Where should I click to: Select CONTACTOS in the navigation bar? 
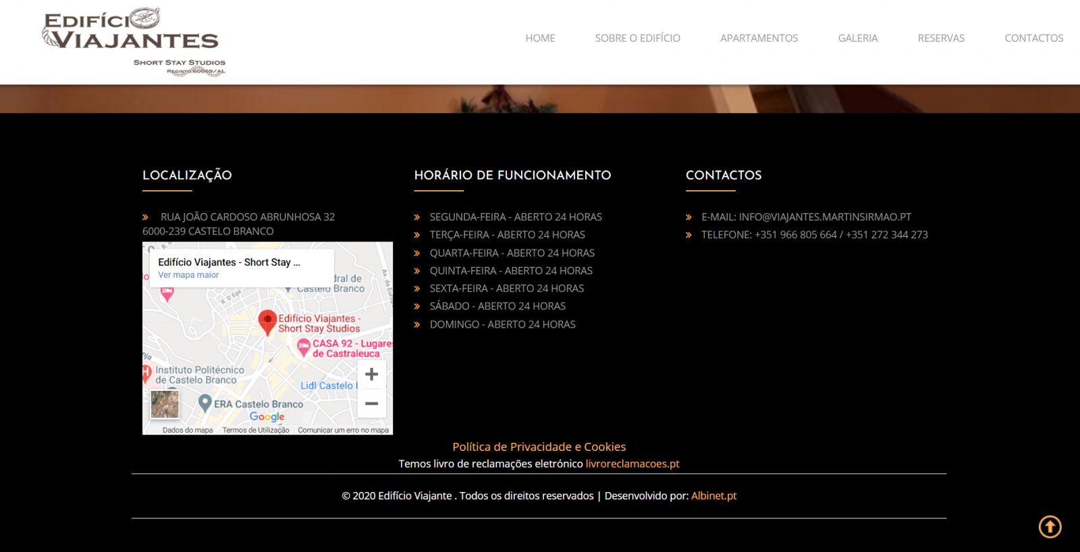pyautogui.click(x=1033, y=38)
